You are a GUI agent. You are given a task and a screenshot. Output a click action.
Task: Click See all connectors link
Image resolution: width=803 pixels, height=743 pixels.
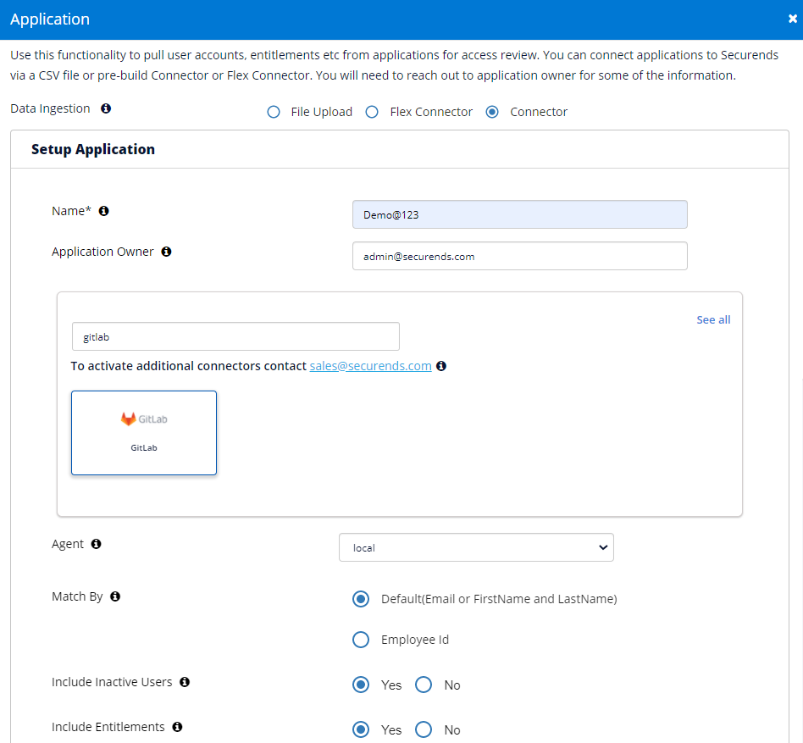[x=713, y=319]
